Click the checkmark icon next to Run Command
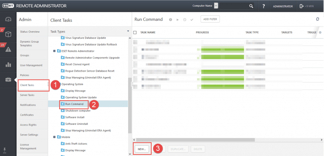Image resolution: width=324 pixels, height=156 pixels. pyautogui.click(x=192, y=20)
